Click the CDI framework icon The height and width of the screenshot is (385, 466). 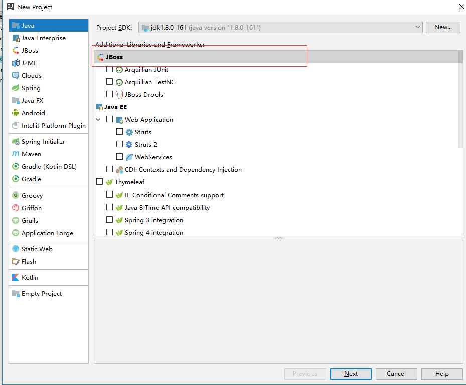[x=119, y=170]
